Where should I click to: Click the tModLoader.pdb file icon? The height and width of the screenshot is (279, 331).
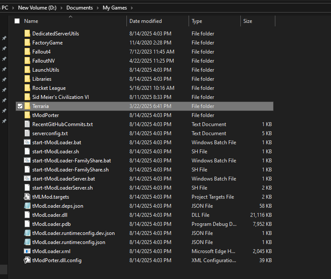tap(27, 224)
